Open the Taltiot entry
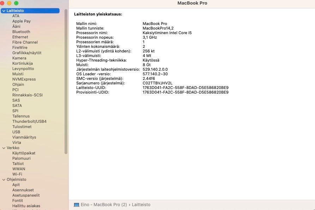The image size is (315, 210). pyautogui.click(x=18, y=164)
